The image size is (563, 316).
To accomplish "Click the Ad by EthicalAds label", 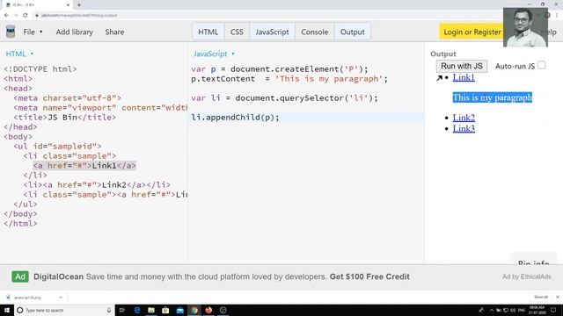I will (x=526, y=276).
